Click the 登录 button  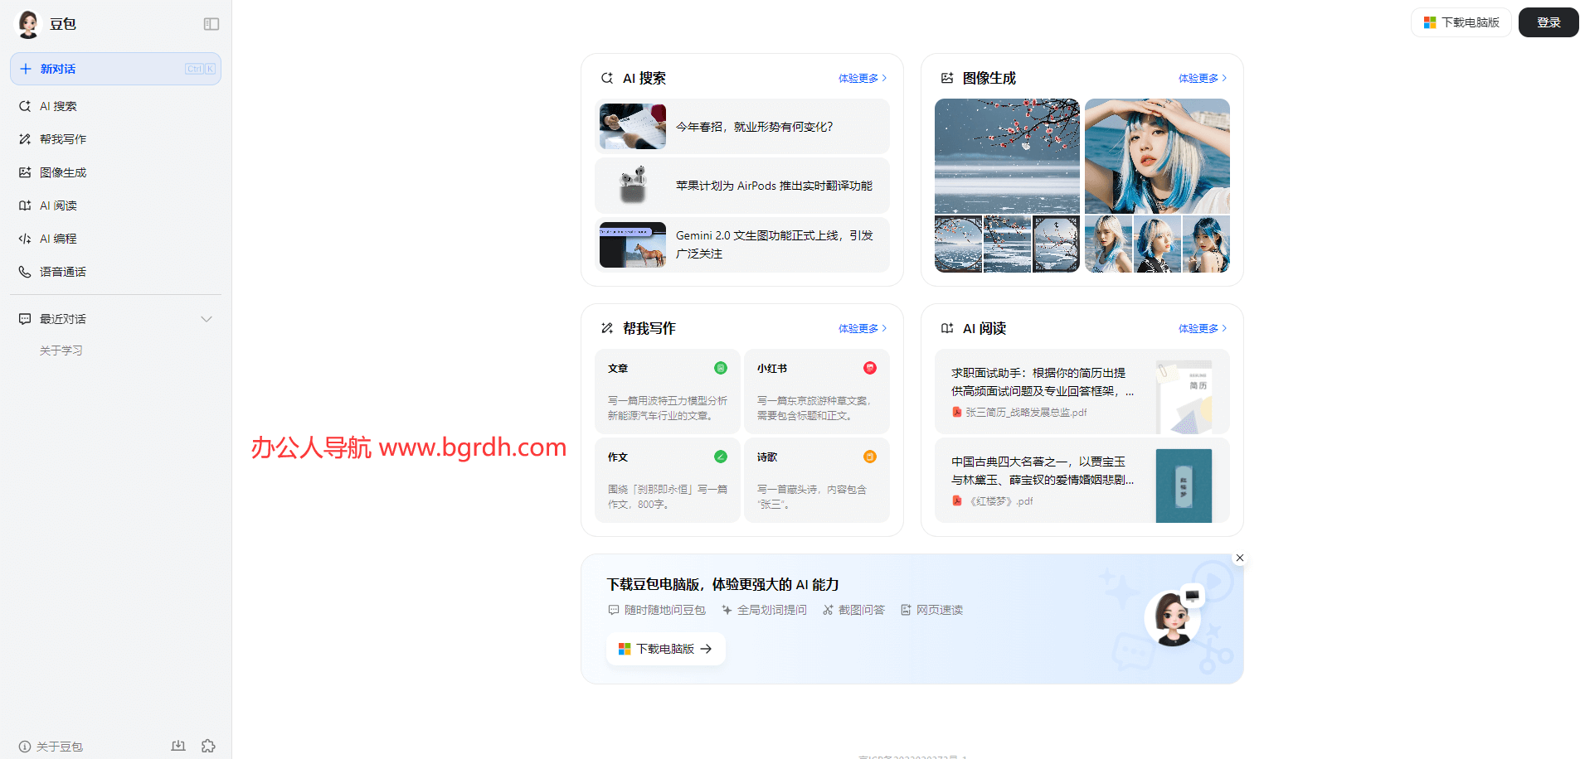tap(1548, 22)
